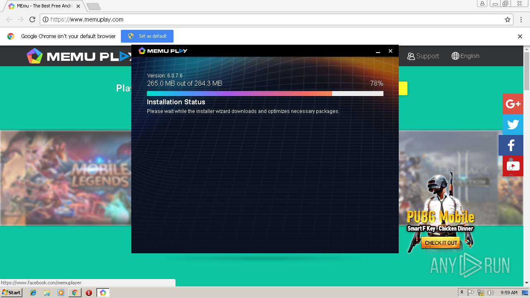Open the Facebook share icon
The height and width of the screenshot is (298, 530).
pyautogui.click(x=511, y=145)
